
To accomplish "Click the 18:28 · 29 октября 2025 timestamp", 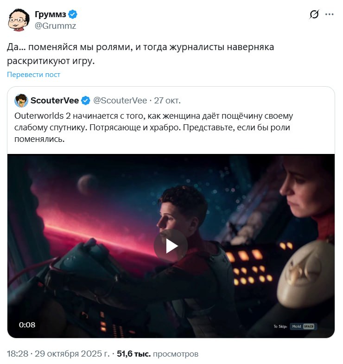I will coord(58,354).
